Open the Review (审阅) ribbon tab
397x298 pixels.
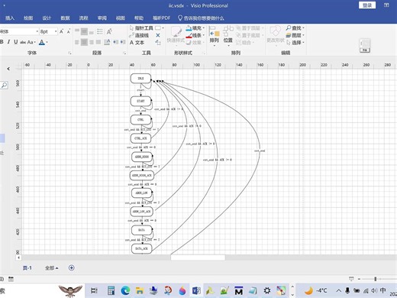[x=102, y=18]
